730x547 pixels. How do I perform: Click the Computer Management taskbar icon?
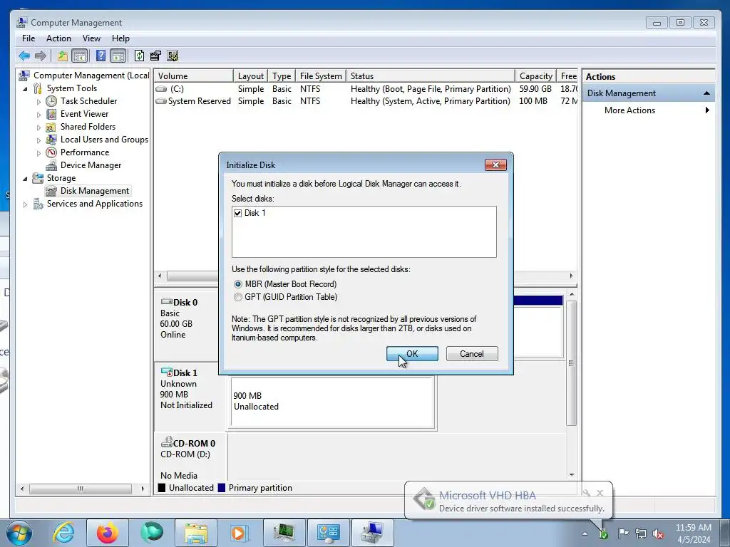pyautogui.click(x=372, y=533)
